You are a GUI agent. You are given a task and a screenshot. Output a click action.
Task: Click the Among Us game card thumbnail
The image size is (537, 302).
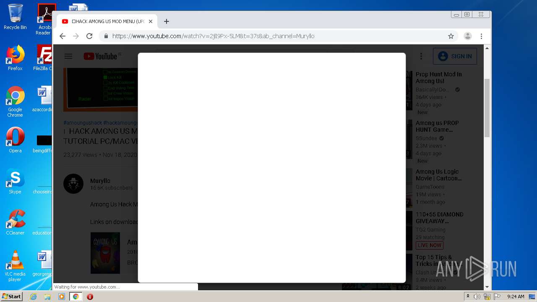click(x=105, y=253)
